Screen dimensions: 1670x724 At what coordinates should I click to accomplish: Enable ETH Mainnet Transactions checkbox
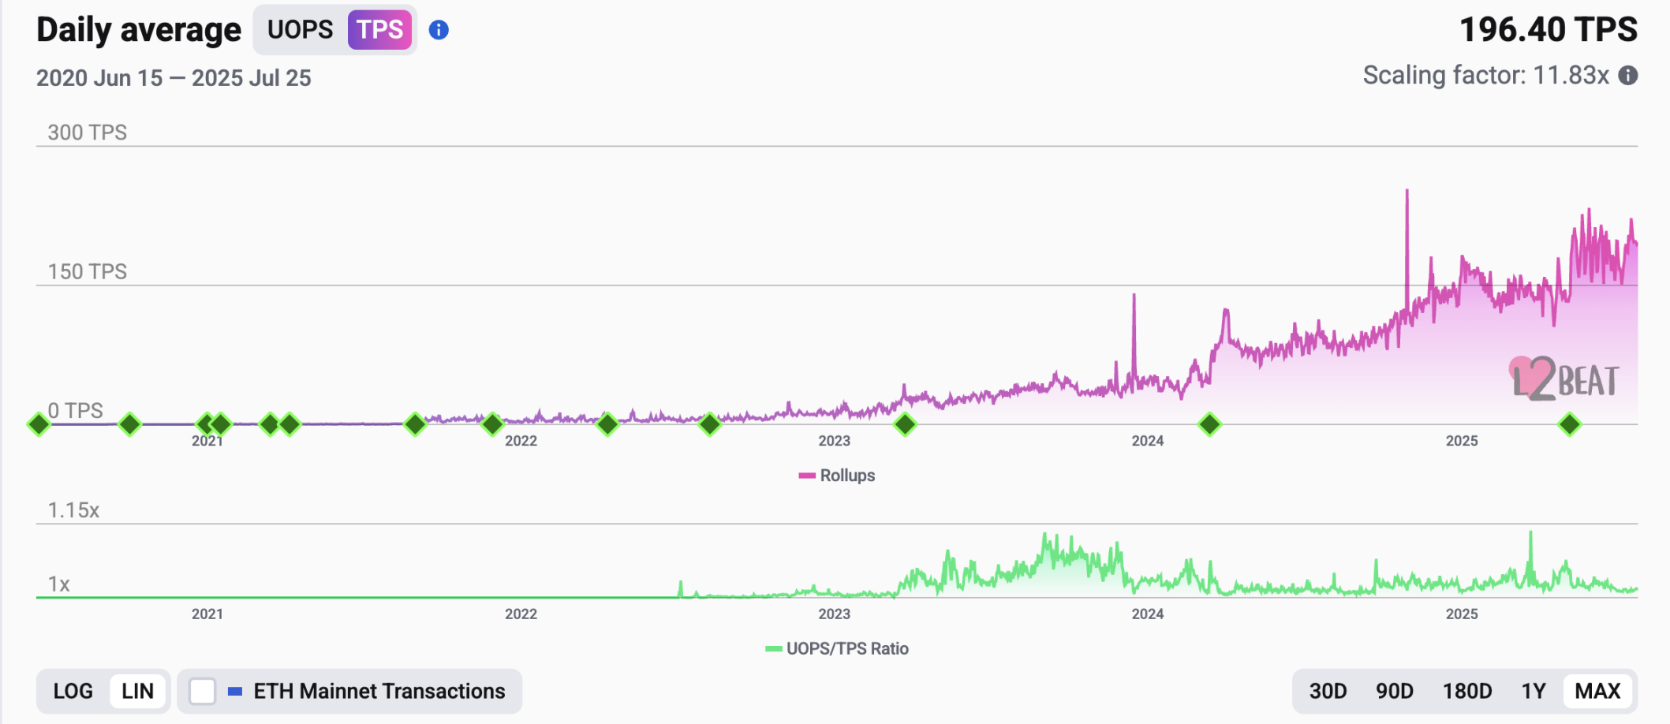[x=203, y=692]
